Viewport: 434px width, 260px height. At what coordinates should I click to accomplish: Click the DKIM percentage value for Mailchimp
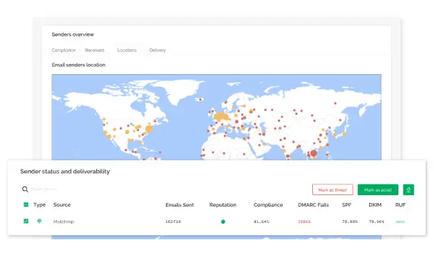pyautogui.click(x=376, y=222)
